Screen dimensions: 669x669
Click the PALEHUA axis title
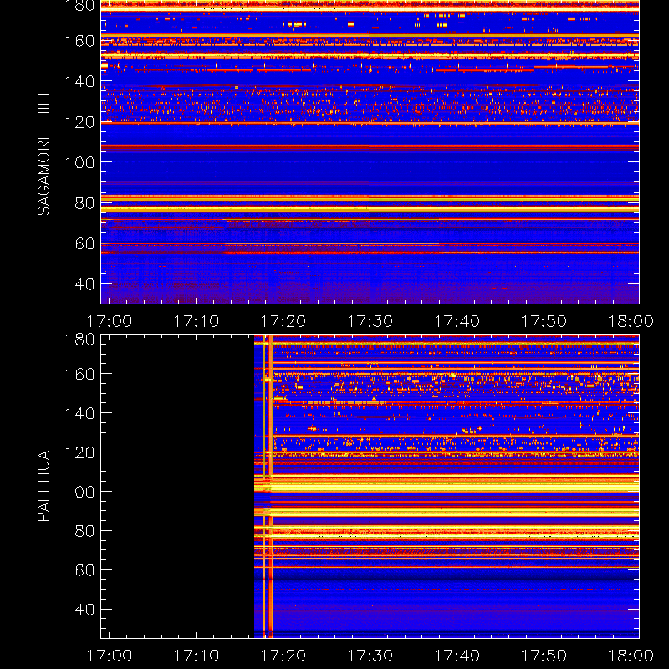point(43,486)
